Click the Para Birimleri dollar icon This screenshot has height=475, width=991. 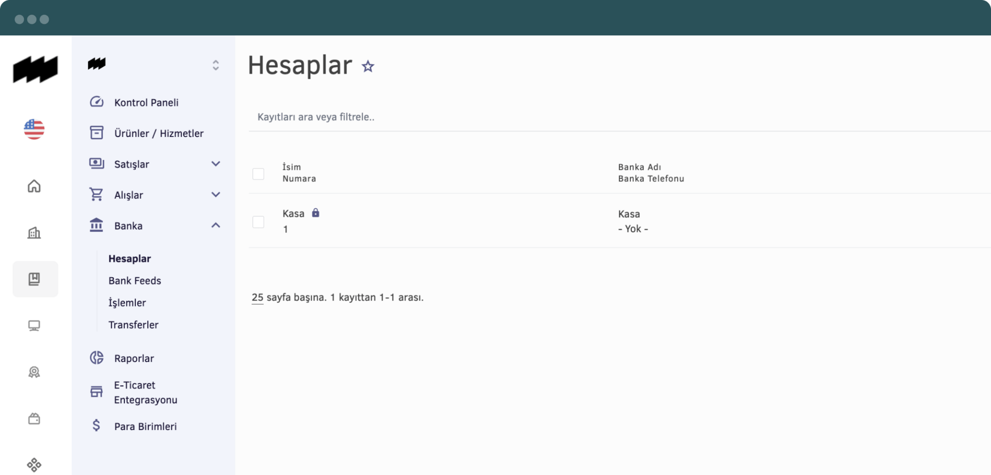[97, 425]
